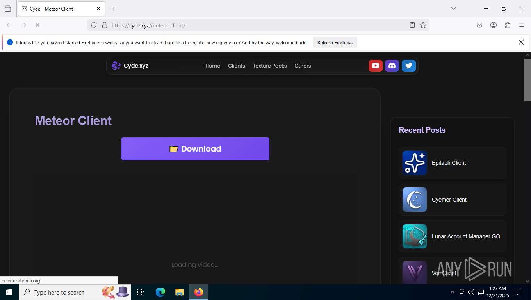Close the Meteor Client tab

98,9
